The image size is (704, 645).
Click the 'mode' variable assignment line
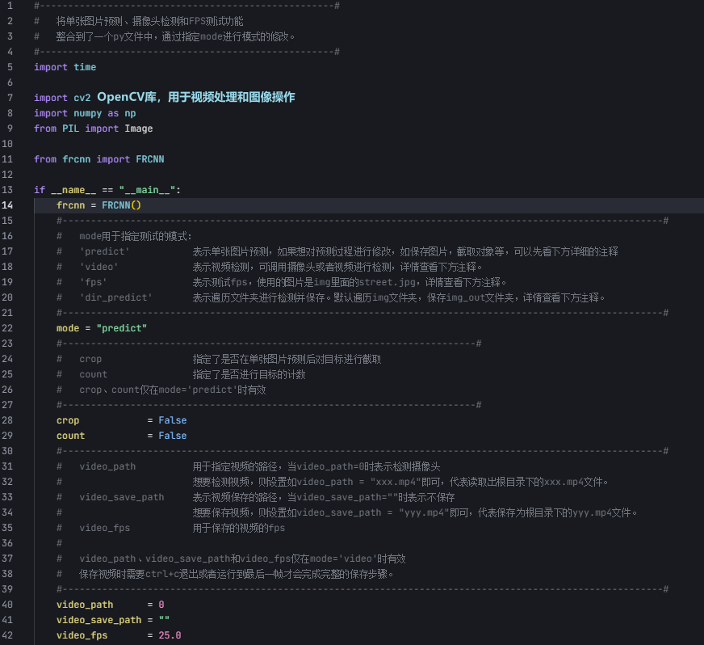click(x=67, y=327)
